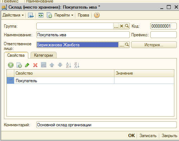Image resolution: width=179 pixels, height=141 pixels.
Task: Click the warehouse window title bar icon
Action: (x=4, y=7)
